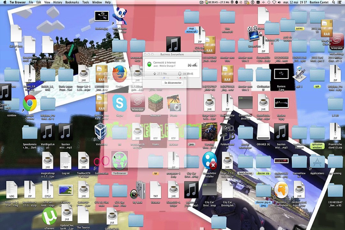The width and height of the screenshot is (345, 230).
Task: Open the frams RTF file
Action: coord(156,132)
